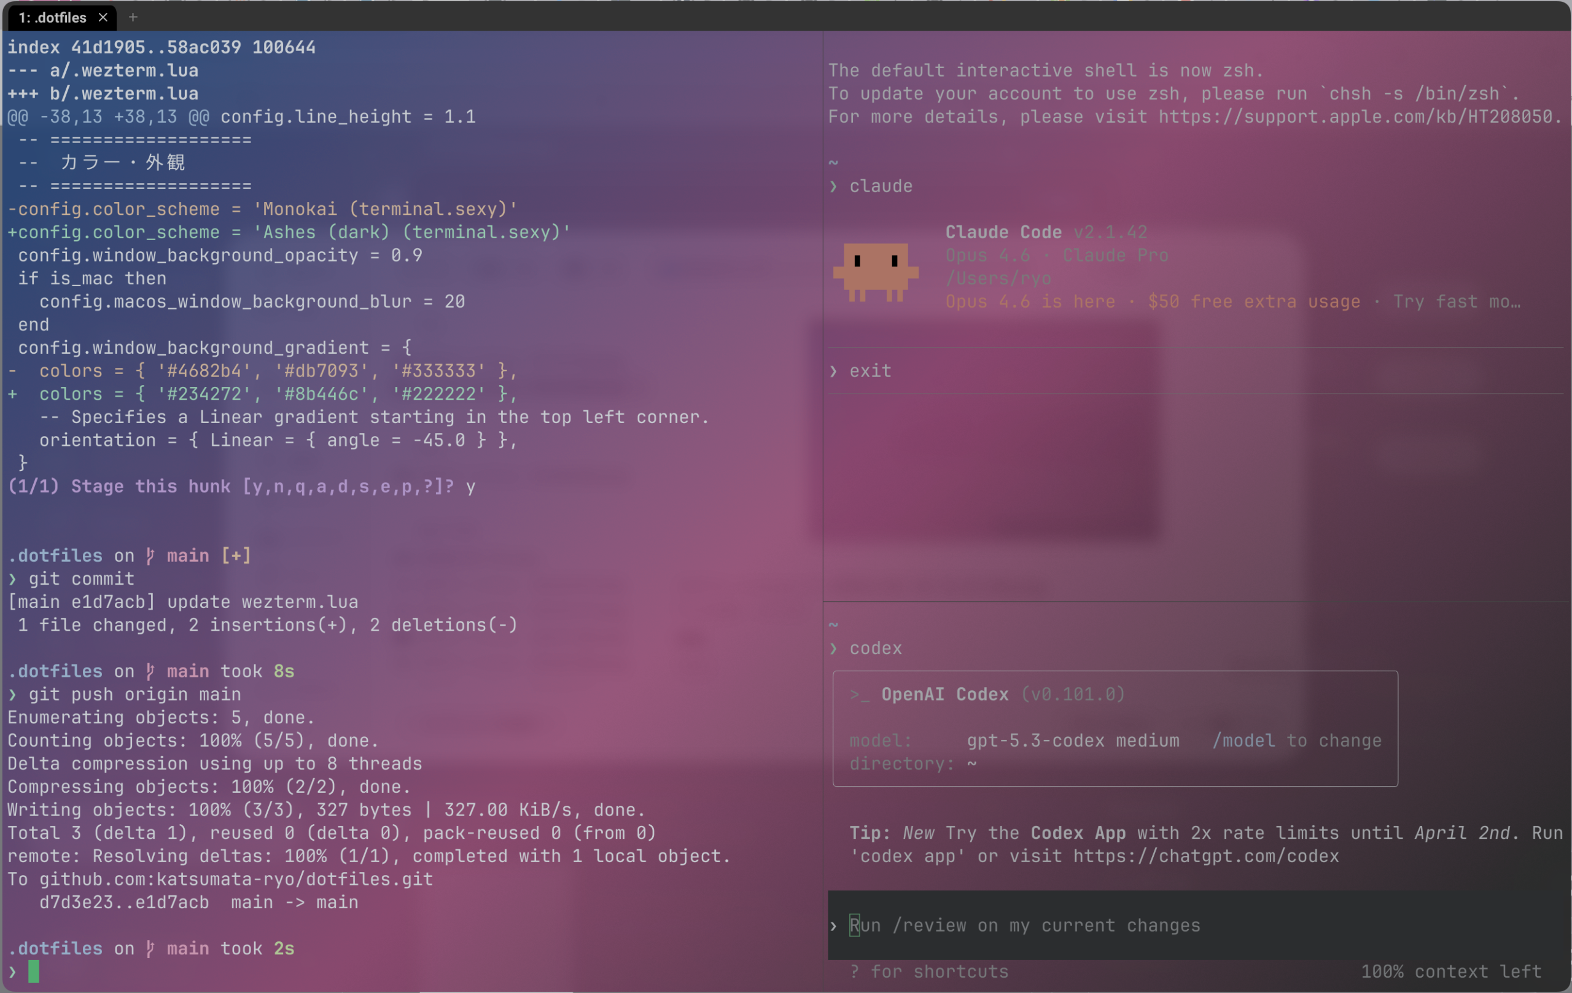
Task: Click '/model to change' hint in Codex box
Action: [1296, 741]
